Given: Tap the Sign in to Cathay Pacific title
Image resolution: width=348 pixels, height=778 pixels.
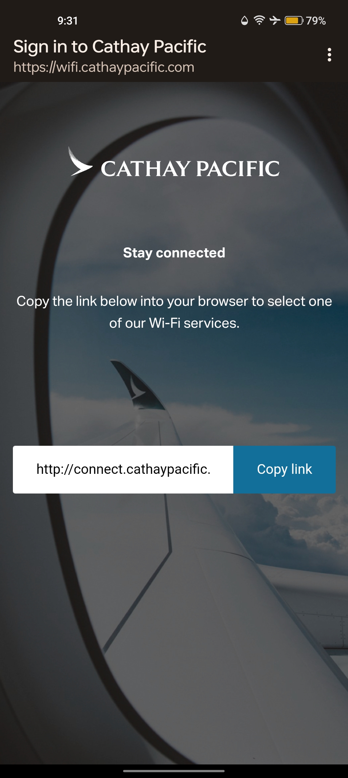Looking at the screenshot, I should [x=110, y=47].
